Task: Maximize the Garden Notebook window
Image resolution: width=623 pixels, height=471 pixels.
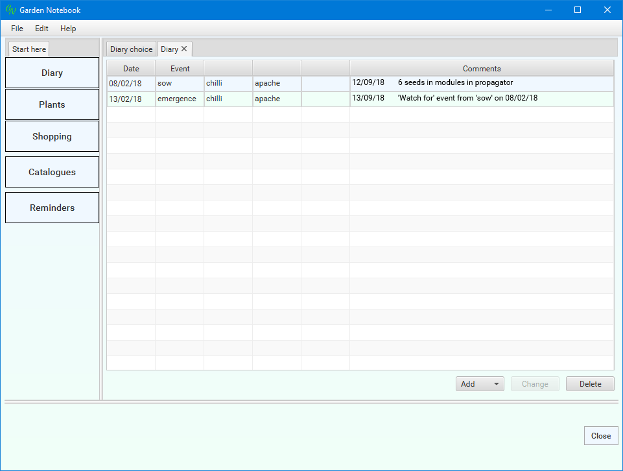Action: tap(578, 10)
